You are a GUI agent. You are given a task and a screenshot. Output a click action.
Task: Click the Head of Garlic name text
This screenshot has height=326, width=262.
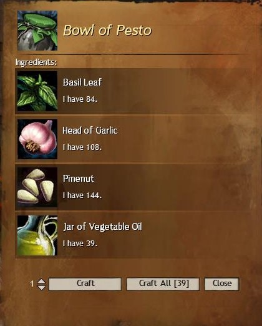(x=90, y=131)
